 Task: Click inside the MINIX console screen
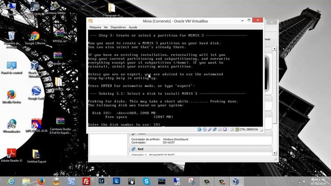[175, 78]
